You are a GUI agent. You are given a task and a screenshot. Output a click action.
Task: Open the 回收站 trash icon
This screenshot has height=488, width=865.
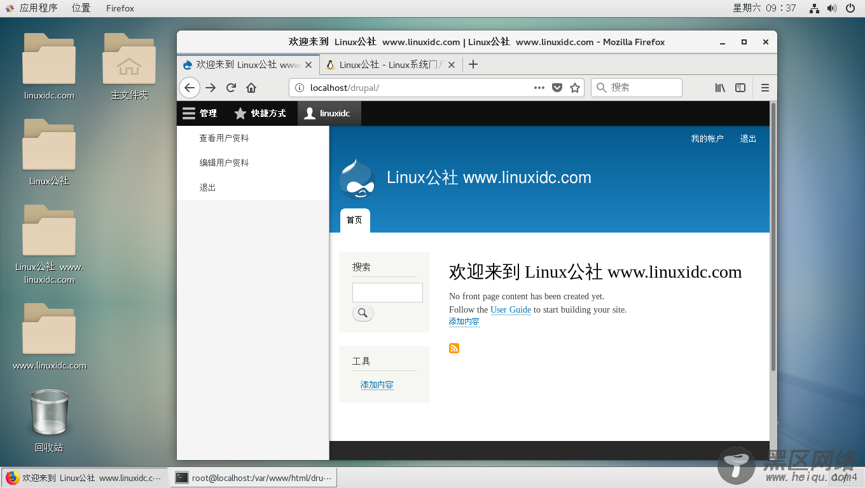(49, 421)
